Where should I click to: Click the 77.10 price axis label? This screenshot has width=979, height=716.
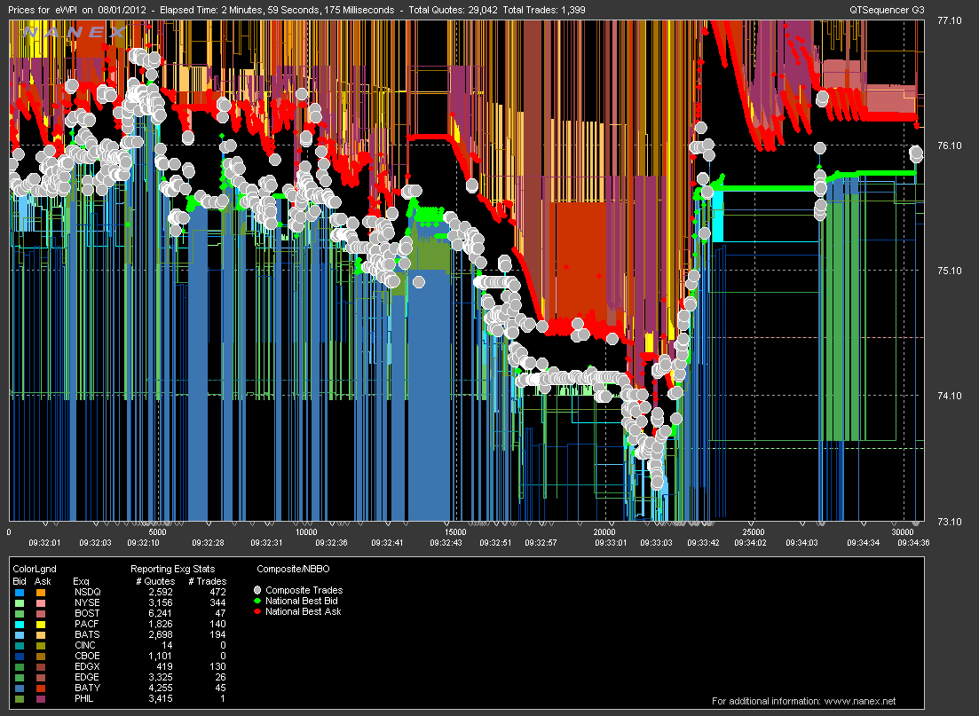[950, 20]
